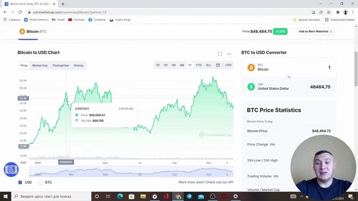Screen dimensions: 358x201
Task: Open the Facebook bookmark
Action: [97, 20]
